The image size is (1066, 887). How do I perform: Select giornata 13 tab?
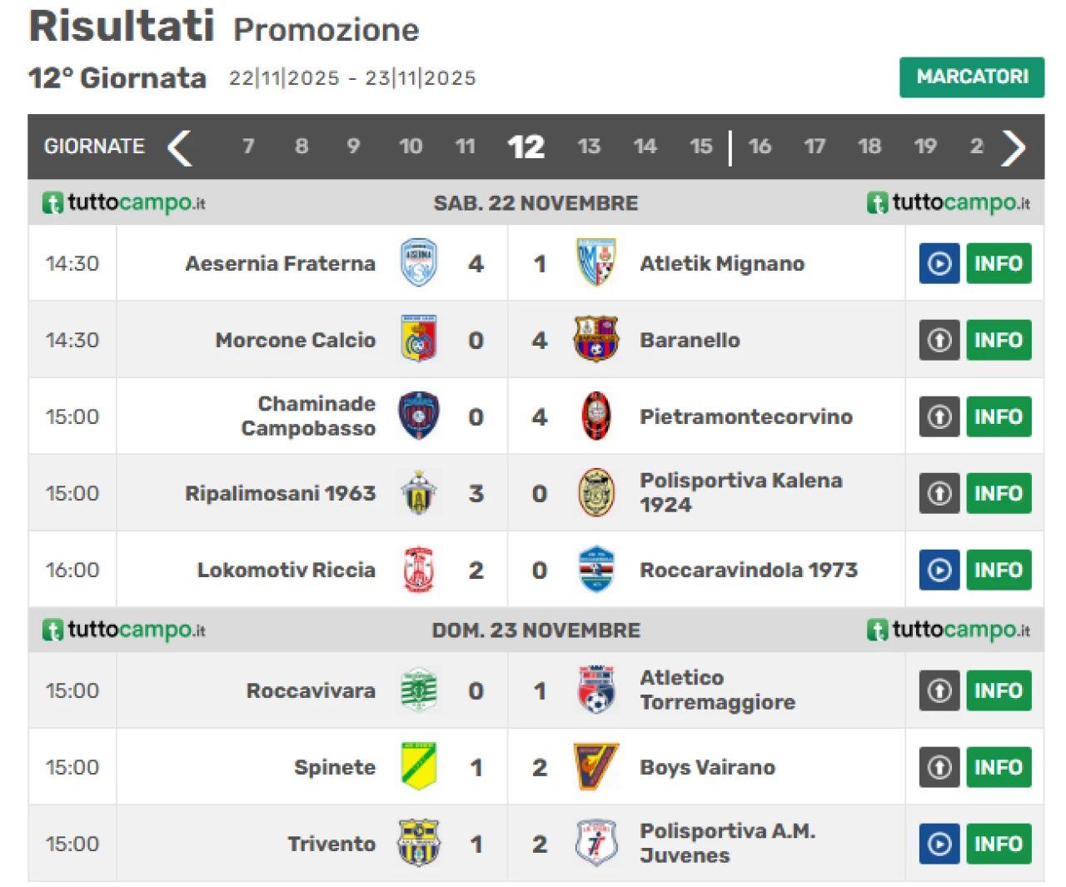tap(589, 147)
